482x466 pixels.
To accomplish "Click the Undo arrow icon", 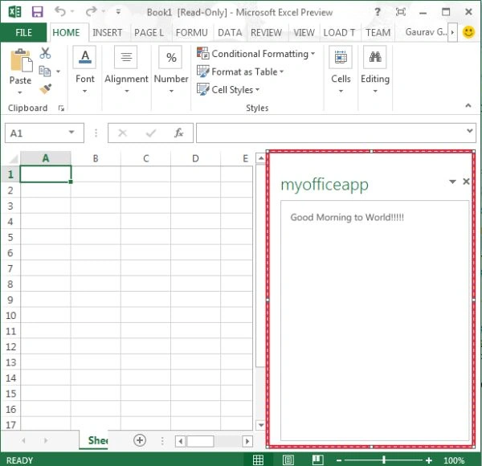I will click(x=60, y=12).
